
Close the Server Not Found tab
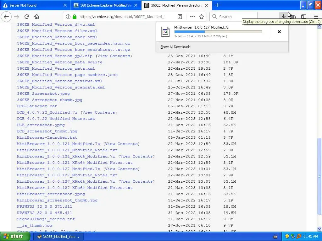point(65,5)
